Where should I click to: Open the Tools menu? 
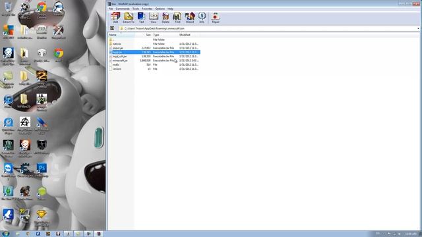[x=136, y=9]
